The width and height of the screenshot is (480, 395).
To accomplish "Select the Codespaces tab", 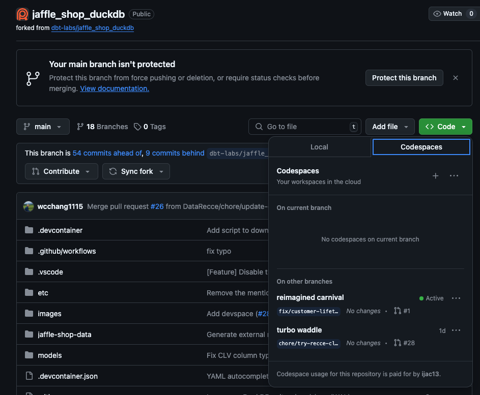I will (x=421, y=147).
